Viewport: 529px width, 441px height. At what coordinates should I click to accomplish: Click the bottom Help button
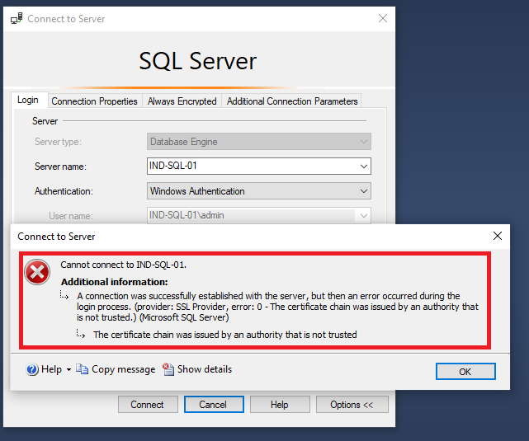(x=280, y=404)
